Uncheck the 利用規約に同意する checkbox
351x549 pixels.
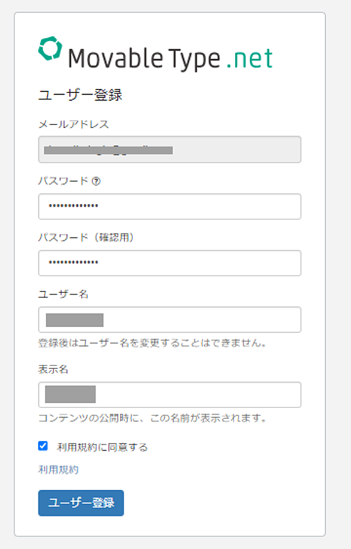pyautogui.click(x=43, y=446)
